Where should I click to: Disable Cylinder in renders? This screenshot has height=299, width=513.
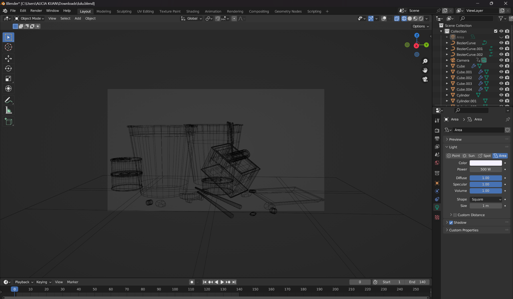pos(507,95)
